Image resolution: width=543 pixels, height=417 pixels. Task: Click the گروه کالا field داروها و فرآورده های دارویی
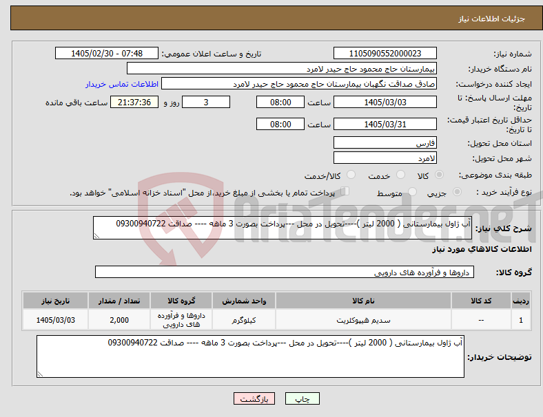point(285,272)
